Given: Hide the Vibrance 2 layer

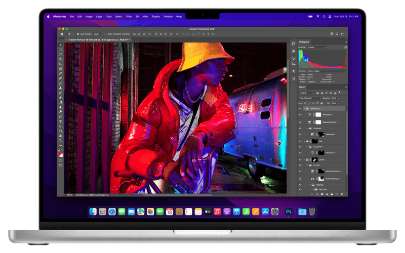Looking at the screenshot, I should coord(300,115).
